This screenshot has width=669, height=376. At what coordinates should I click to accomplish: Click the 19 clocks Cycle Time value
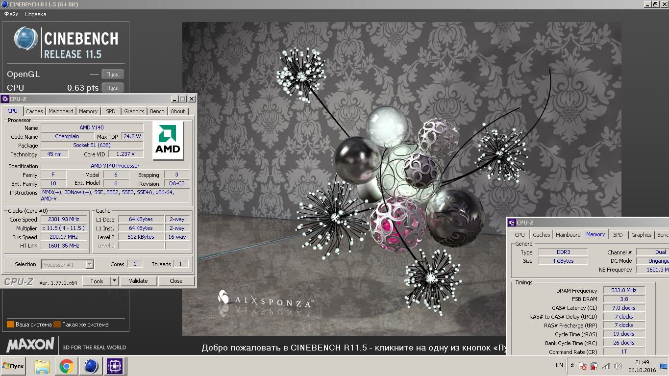[624, 334]
